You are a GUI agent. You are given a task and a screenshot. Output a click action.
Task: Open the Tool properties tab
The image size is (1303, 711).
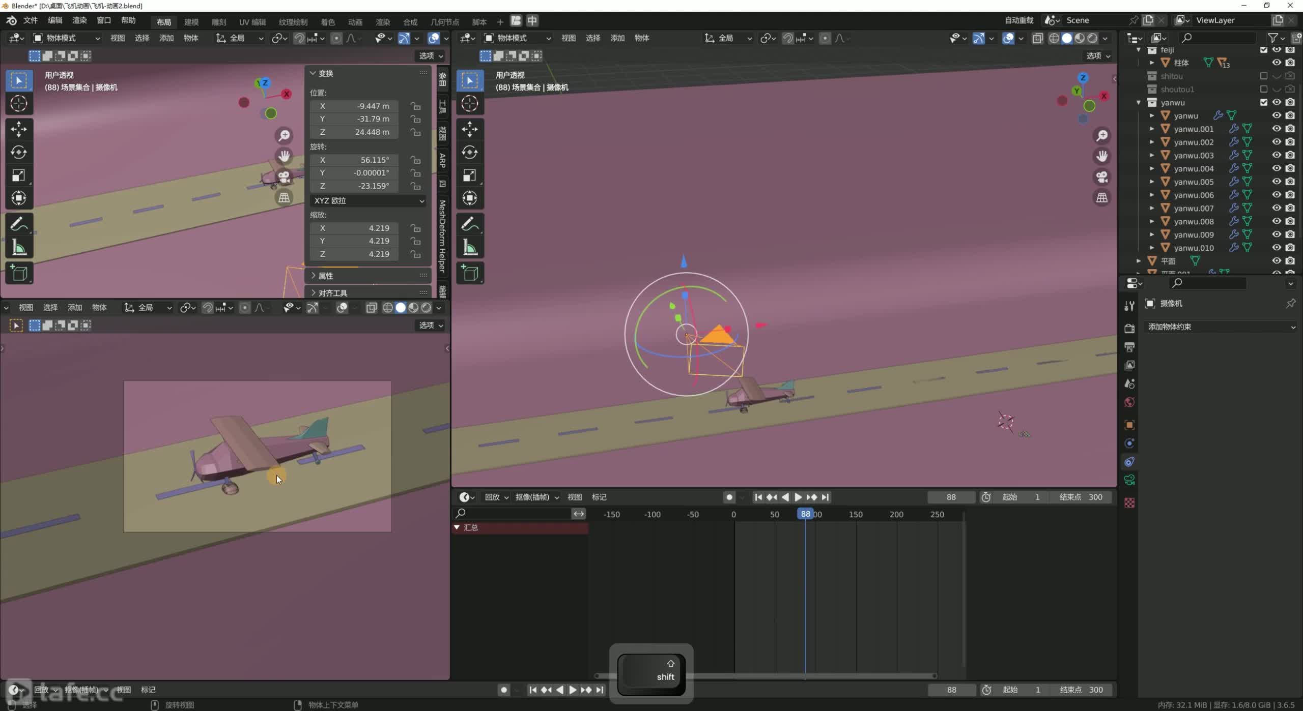(x=1129, y=306)
